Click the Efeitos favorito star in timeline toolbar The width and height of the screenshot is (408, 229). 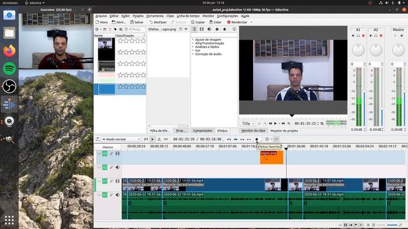click(x=256, y=139)
